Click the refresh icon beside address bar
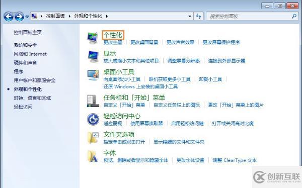The height and width of the screenshot is (188, 302). [198, 16]
